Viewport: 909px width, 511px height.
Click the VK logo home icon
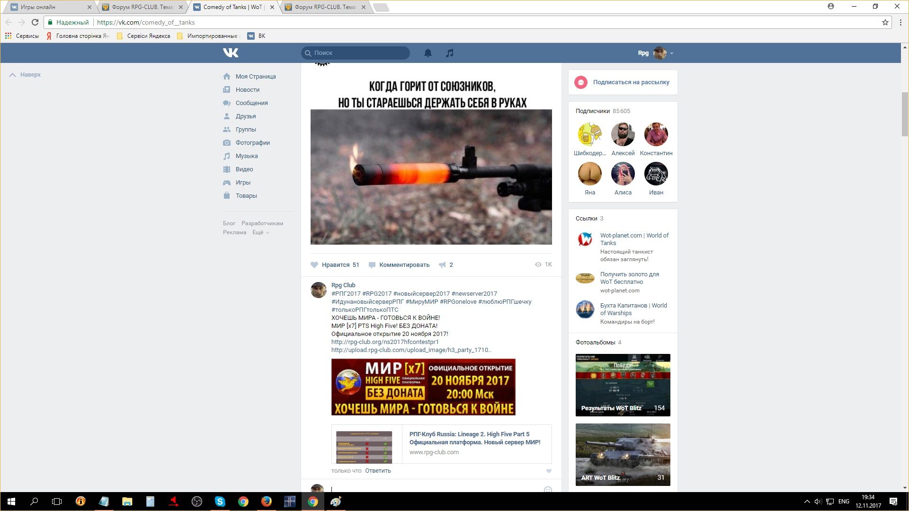pos(231,53)
